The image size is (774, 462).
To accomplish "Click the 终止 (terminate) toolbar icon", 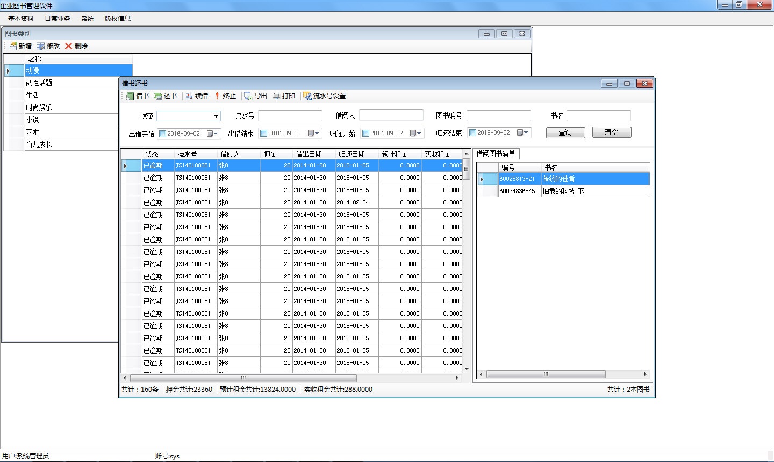I will [x=218, y=96].
